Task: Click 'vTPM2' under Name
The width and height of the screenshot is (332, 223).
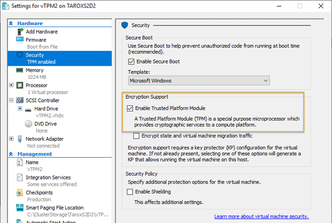Action: (x=35, y=169)
